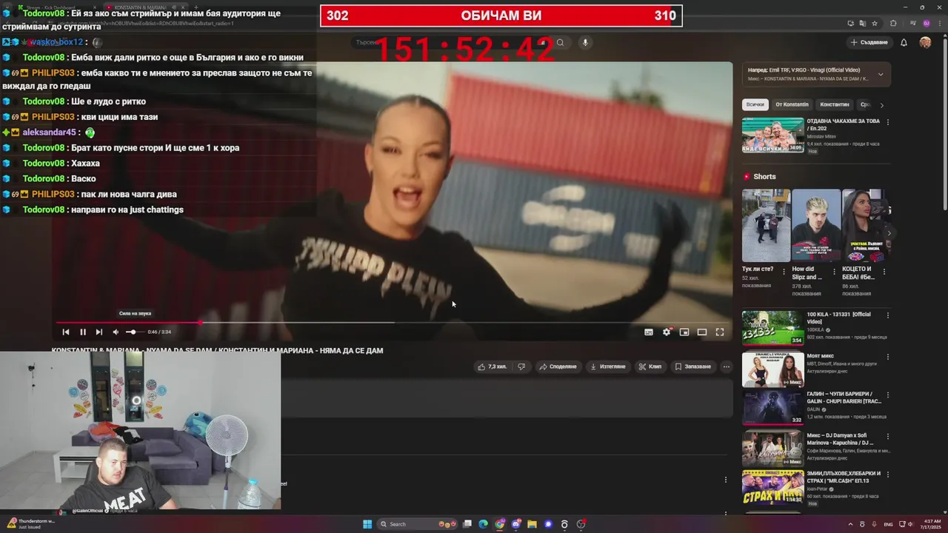
Task: Open the clock showing 4:17 AM
Action: tap(930, 524)
